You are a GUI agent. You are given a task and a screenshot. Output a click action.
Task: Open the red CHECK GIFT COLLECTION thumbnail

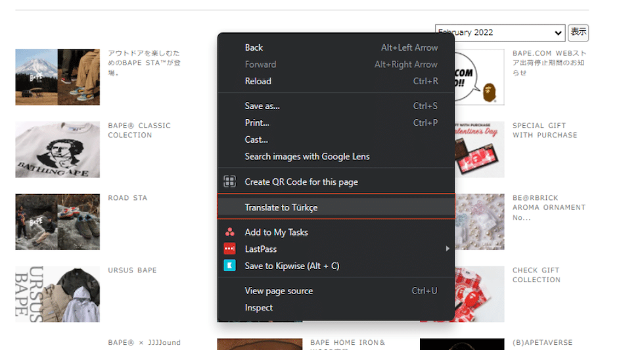click(479, 294)
